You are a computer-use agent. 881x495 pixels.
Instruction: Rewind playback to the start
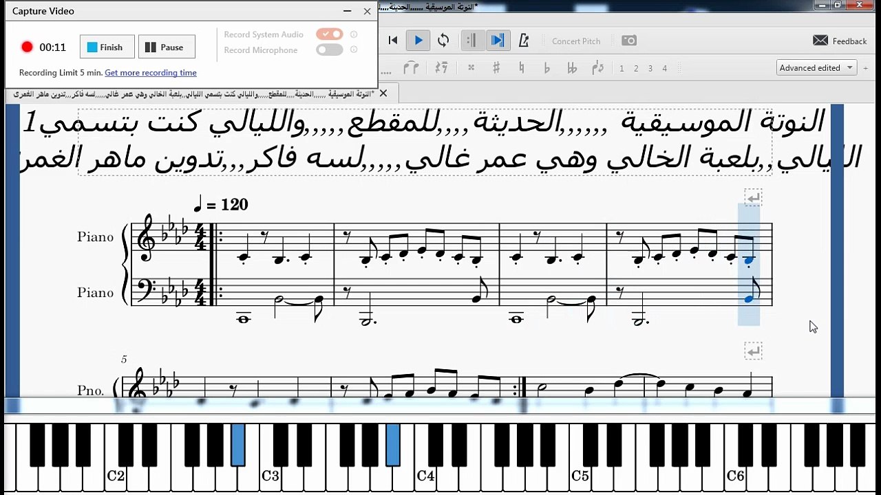(x=393, y=41)
